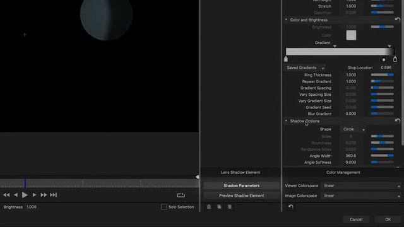Collapse the Shadow Options section
The height and width of the screenshot is (227, 404).
click(286, 120)
